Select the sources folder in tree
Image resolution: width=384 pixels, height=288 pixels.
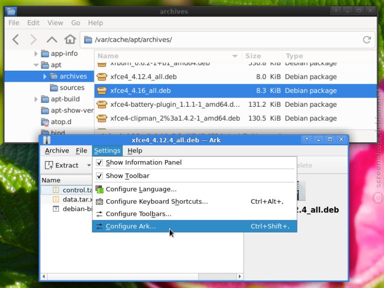tap(72, 88)
